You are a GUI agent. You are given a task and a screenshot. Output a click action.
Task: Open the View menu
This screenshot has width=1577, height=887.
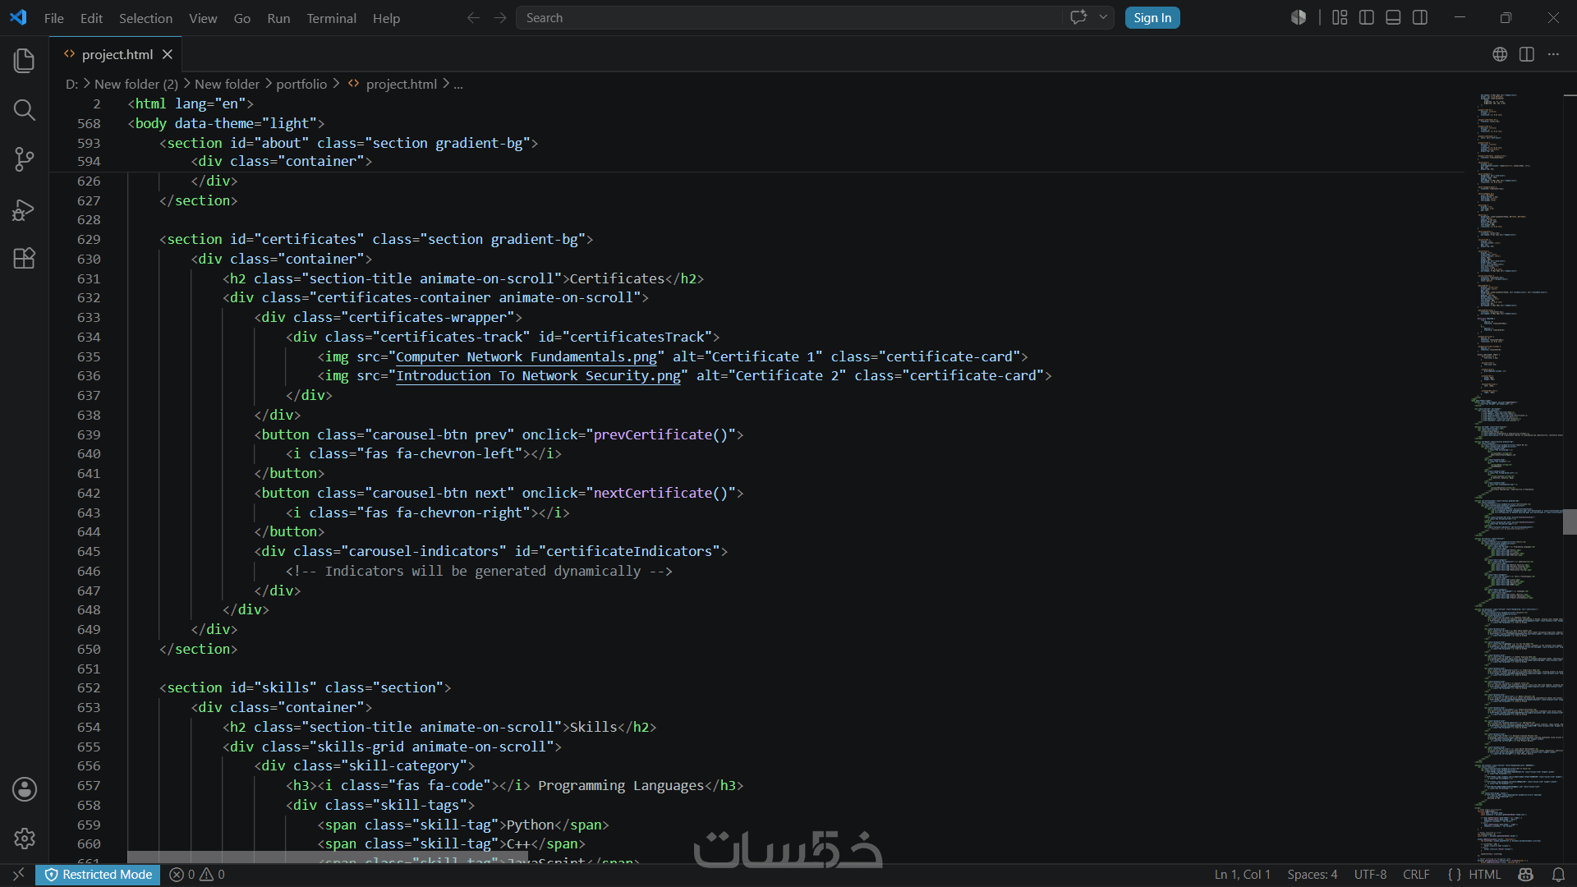point(203,18)
